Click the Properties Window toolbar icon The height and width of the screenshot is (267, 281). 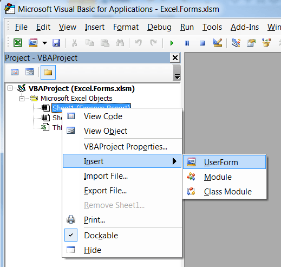(251, 43)
